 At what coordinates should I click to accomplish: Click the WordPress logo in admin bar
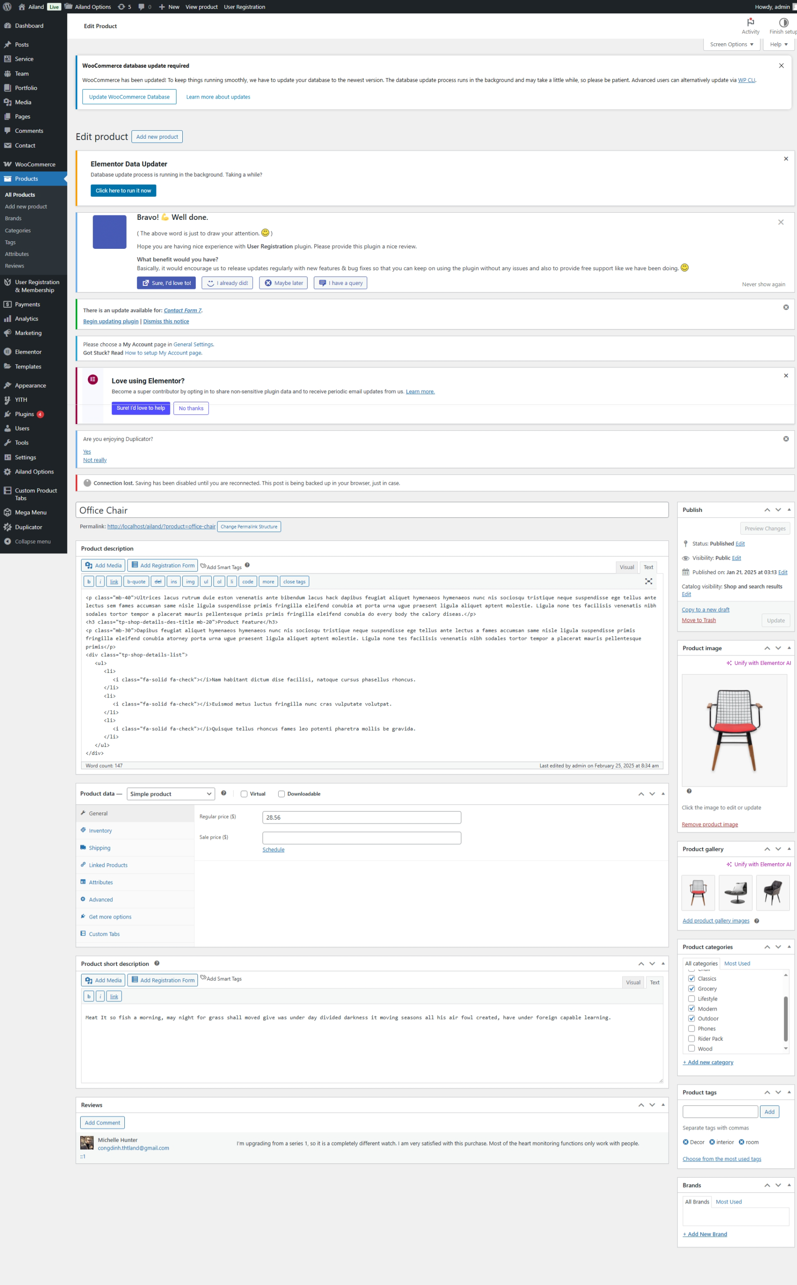point(7,7)
